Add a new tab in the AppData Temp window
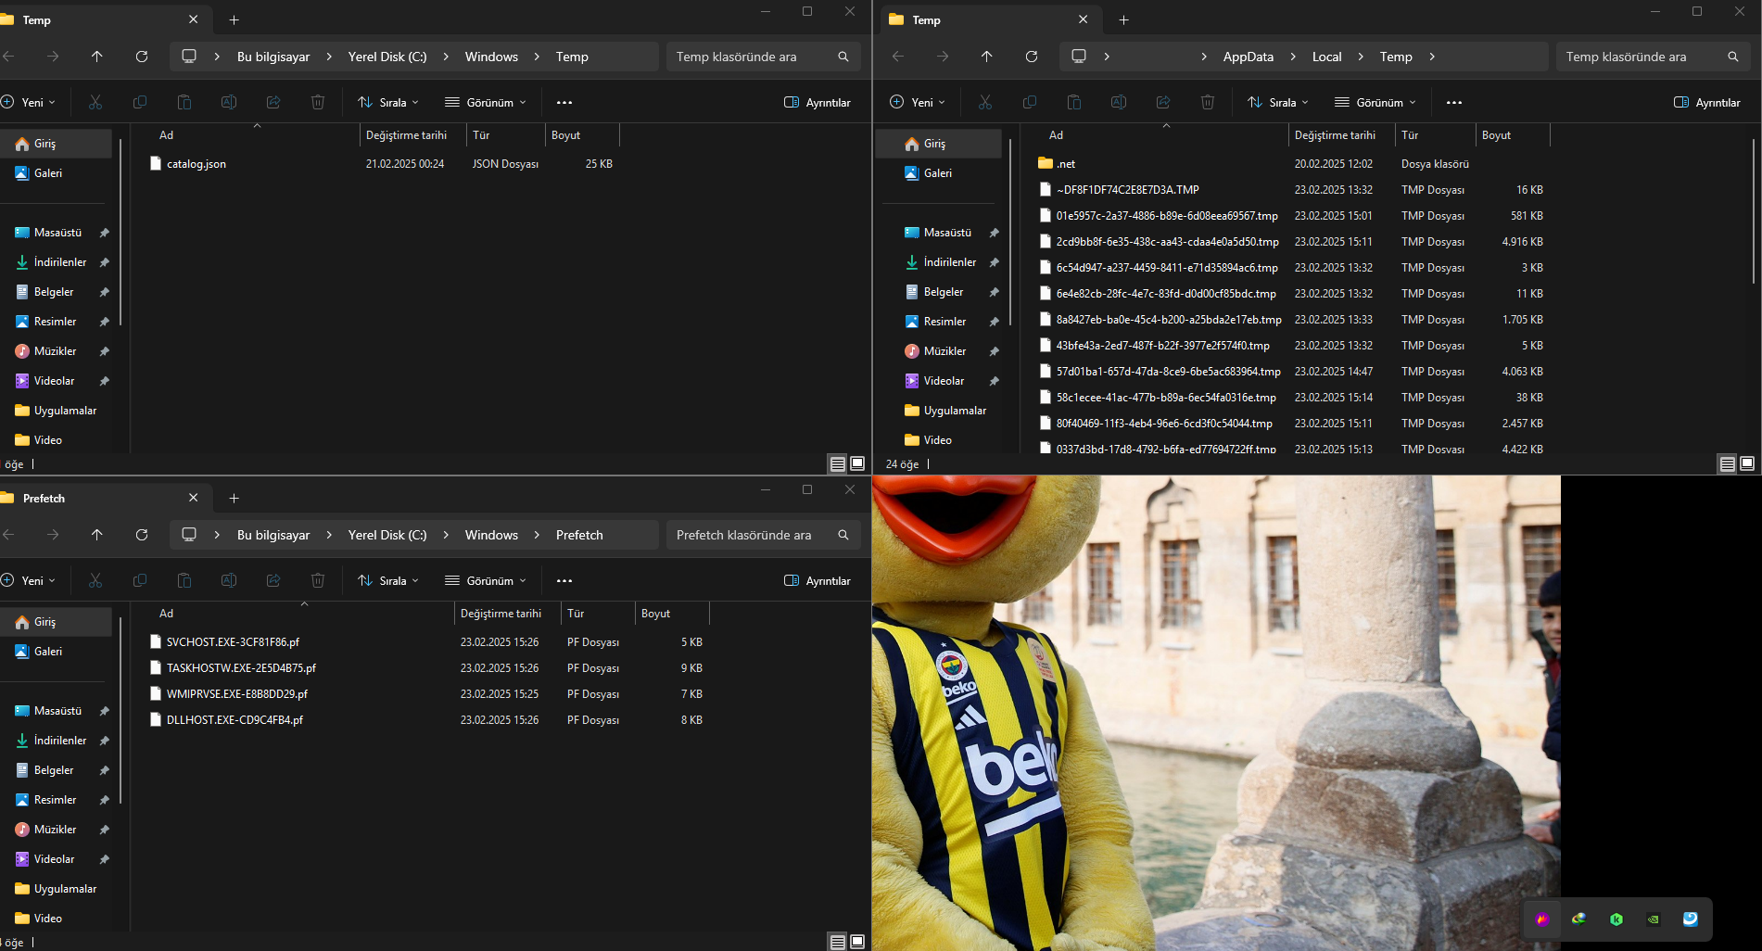This screenshot has width=1762, height=951. 1124,20
